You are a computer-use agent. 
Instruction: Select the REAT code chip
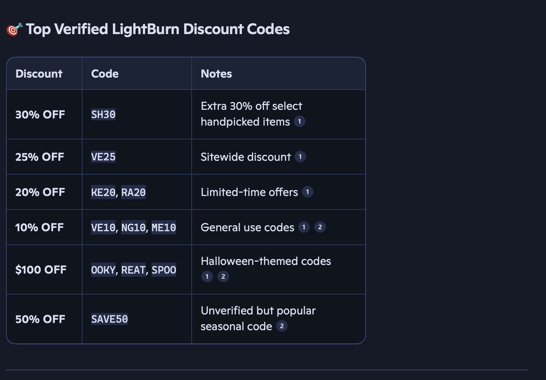click(x=133, y=270)
